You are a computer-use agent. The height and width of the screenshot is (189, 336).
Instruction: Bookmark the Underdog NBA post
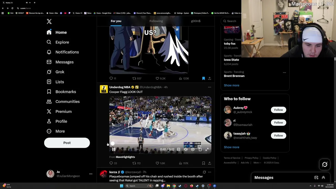(x=203, y=163)
